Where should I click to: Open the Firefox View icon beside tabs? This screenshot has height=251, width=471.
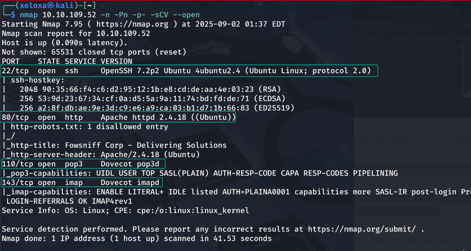[374, 12]
